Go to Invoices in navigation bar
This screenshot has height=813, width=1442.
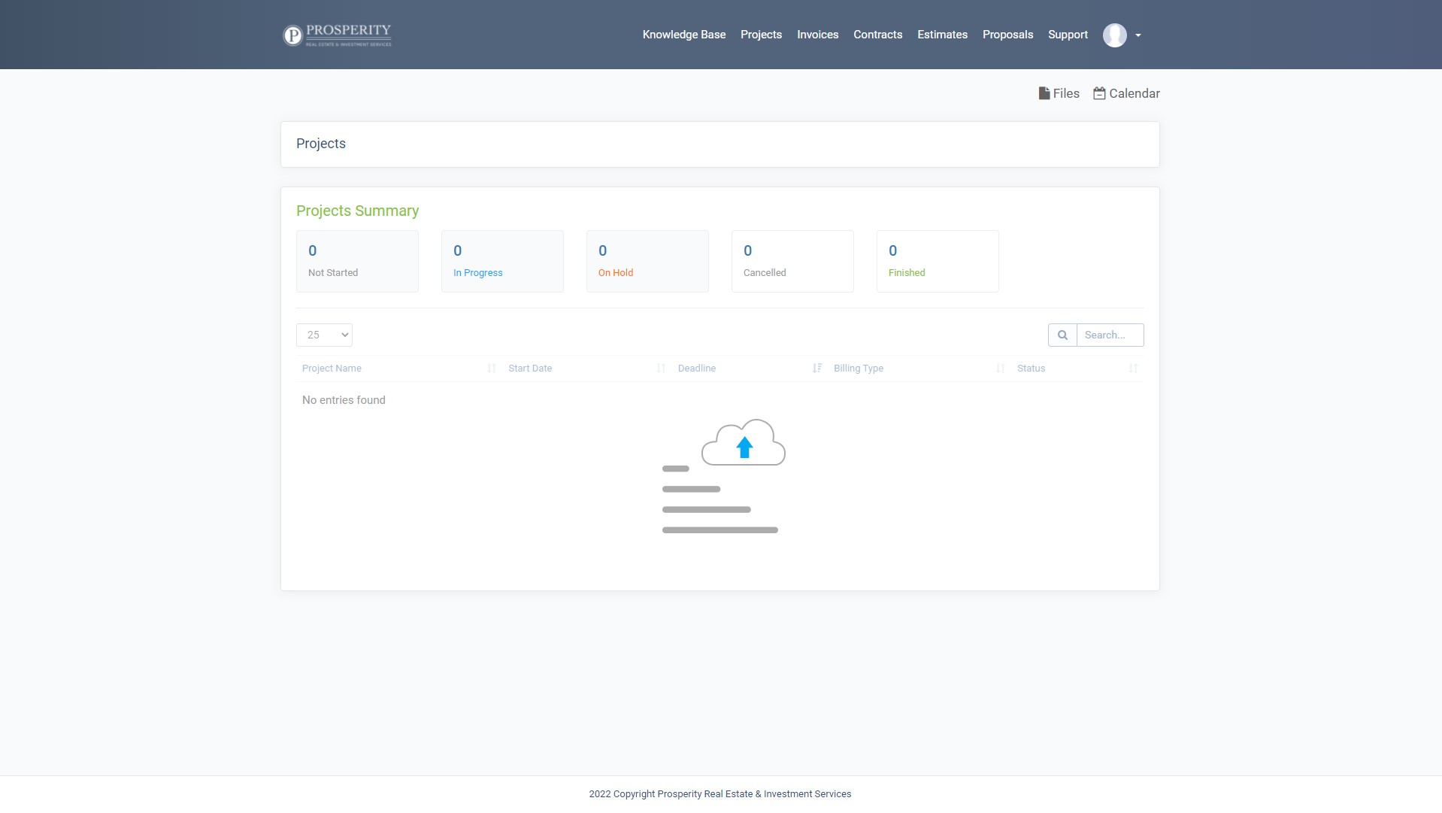pos(817,35)
